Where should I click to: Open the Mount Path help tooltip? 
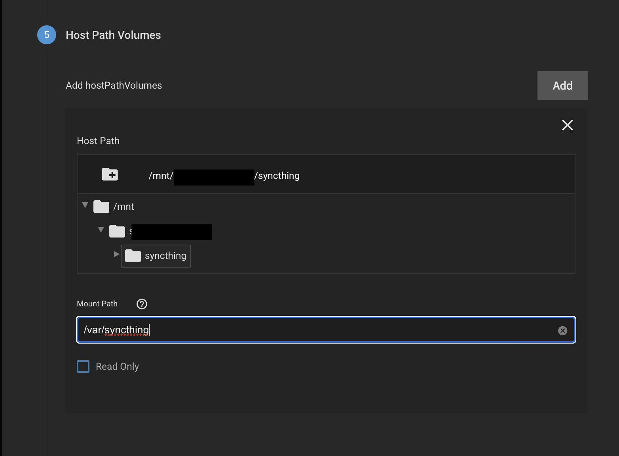point(142,304)
